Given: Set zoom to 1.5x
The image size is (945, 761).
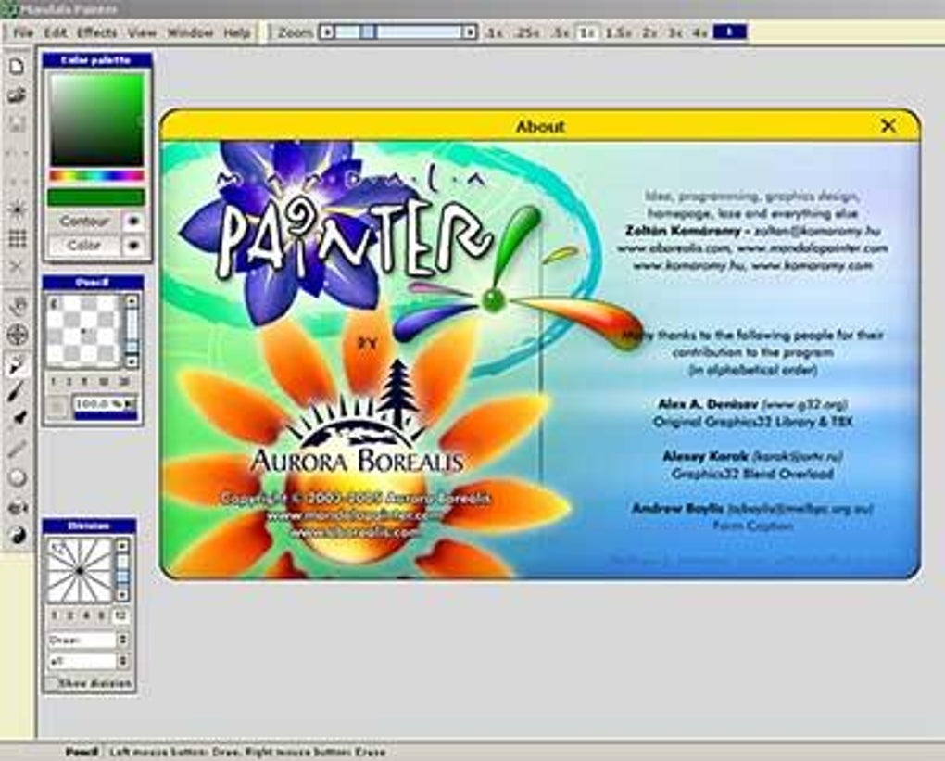Looking at the screenshot, I should (x=618, y=32).
